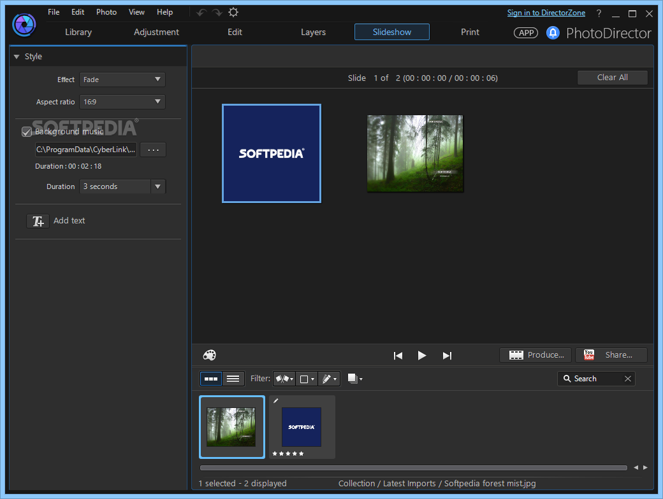Click the color palette icon

pyautogui.click(x=209, y=355)
